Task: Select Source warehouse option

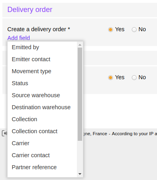Action: tap(42, 95)
